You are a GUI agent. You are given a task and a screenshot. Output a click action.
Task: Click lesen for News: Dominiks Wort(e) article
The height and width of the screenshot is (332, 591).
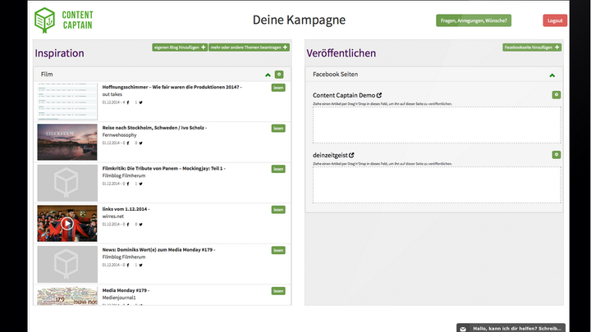click(x=278, y=250)
